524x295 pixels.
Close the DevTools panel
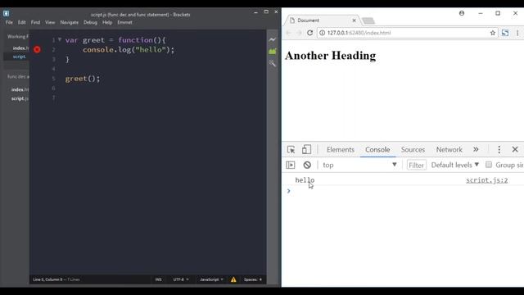tap(515, 149)
